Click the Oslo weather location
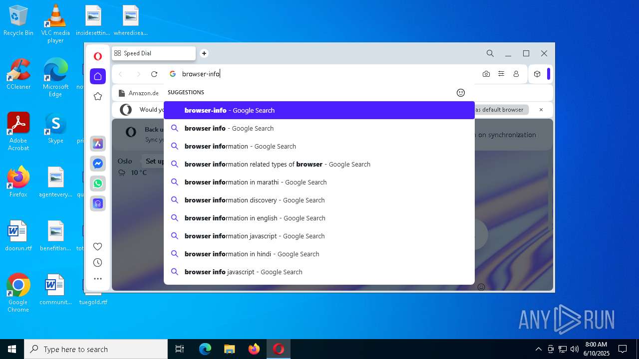The height and width of the screenshot is (359, 639). 125,161
